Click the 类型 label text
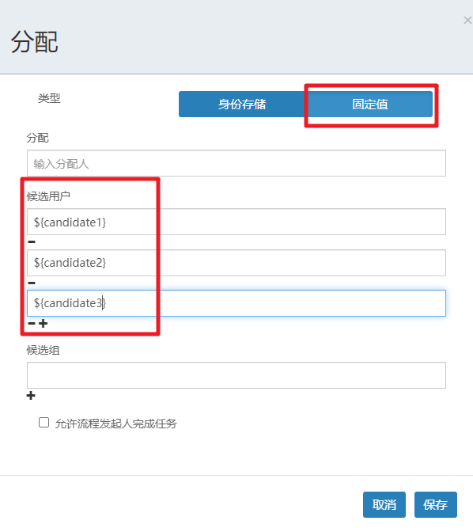The width and height of the screenshot is (473, 532). (49, 98)
